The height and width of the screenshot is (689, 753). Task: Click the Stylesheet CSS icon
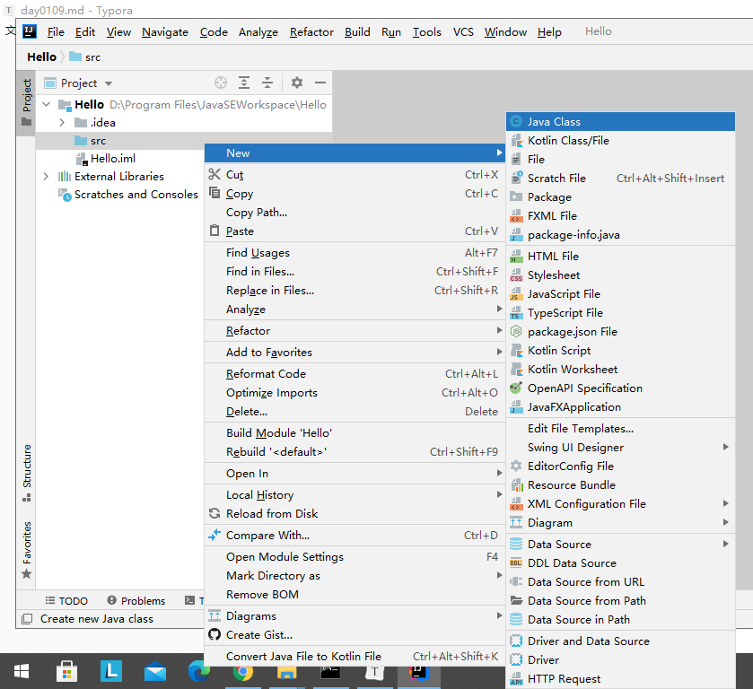516,275
